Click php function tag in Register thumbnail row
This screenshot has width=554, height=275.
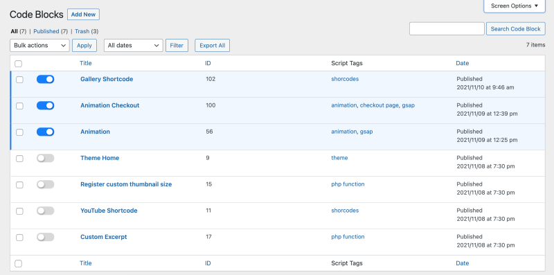(348, 184)
